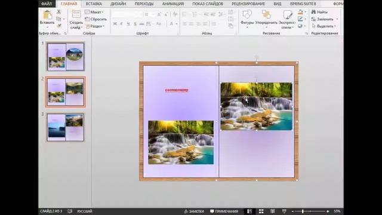Click the Copy icon in clipboard group
Screen dimensions: 382x215
tap(58, 19)
